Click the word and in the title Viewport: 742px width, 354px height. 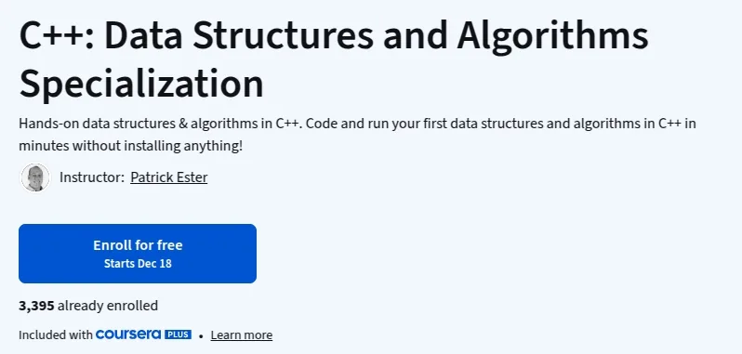[415, 36]
